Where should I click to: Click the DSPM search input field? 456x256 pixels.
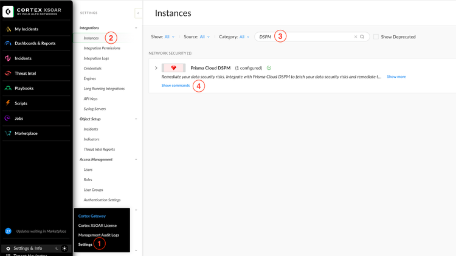pos(312,36)
